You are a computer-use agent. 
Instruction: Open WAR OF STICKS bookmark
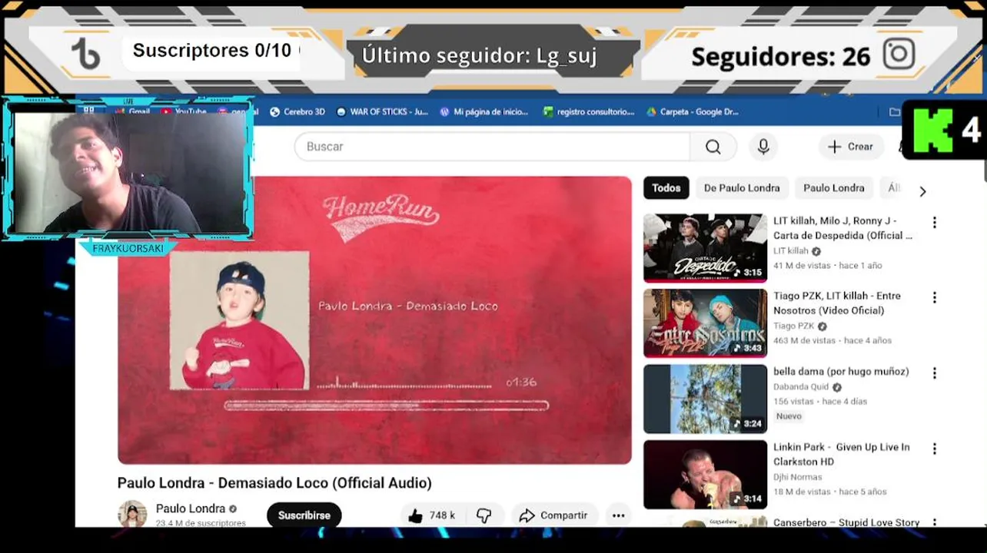pyautogui.click(x=382, y=111)
